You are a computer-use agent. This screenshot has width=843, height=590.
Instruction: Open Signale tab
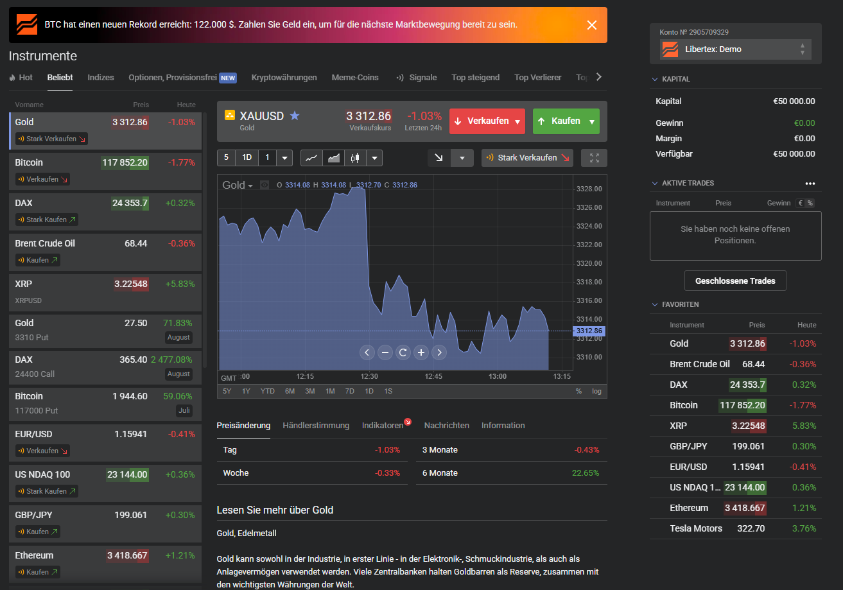[x=416, y=77]
